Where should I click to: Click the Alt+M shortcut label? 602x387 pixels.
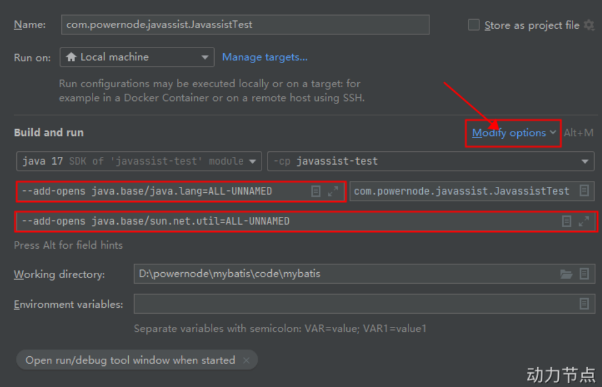579,133
